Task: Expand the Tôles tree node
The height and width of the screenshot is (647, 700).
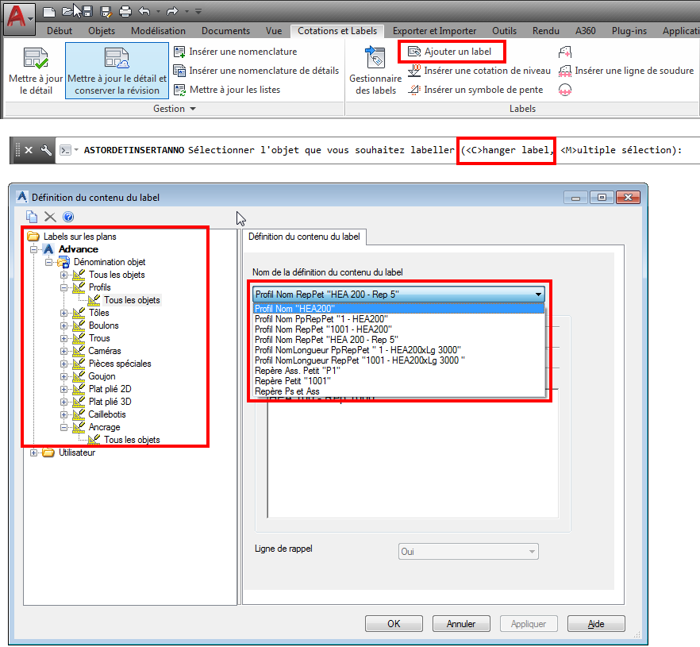Action: [x=63, y=313]
